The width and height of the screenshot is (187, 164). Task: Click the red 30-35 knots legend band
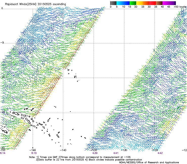coord(153,3)
